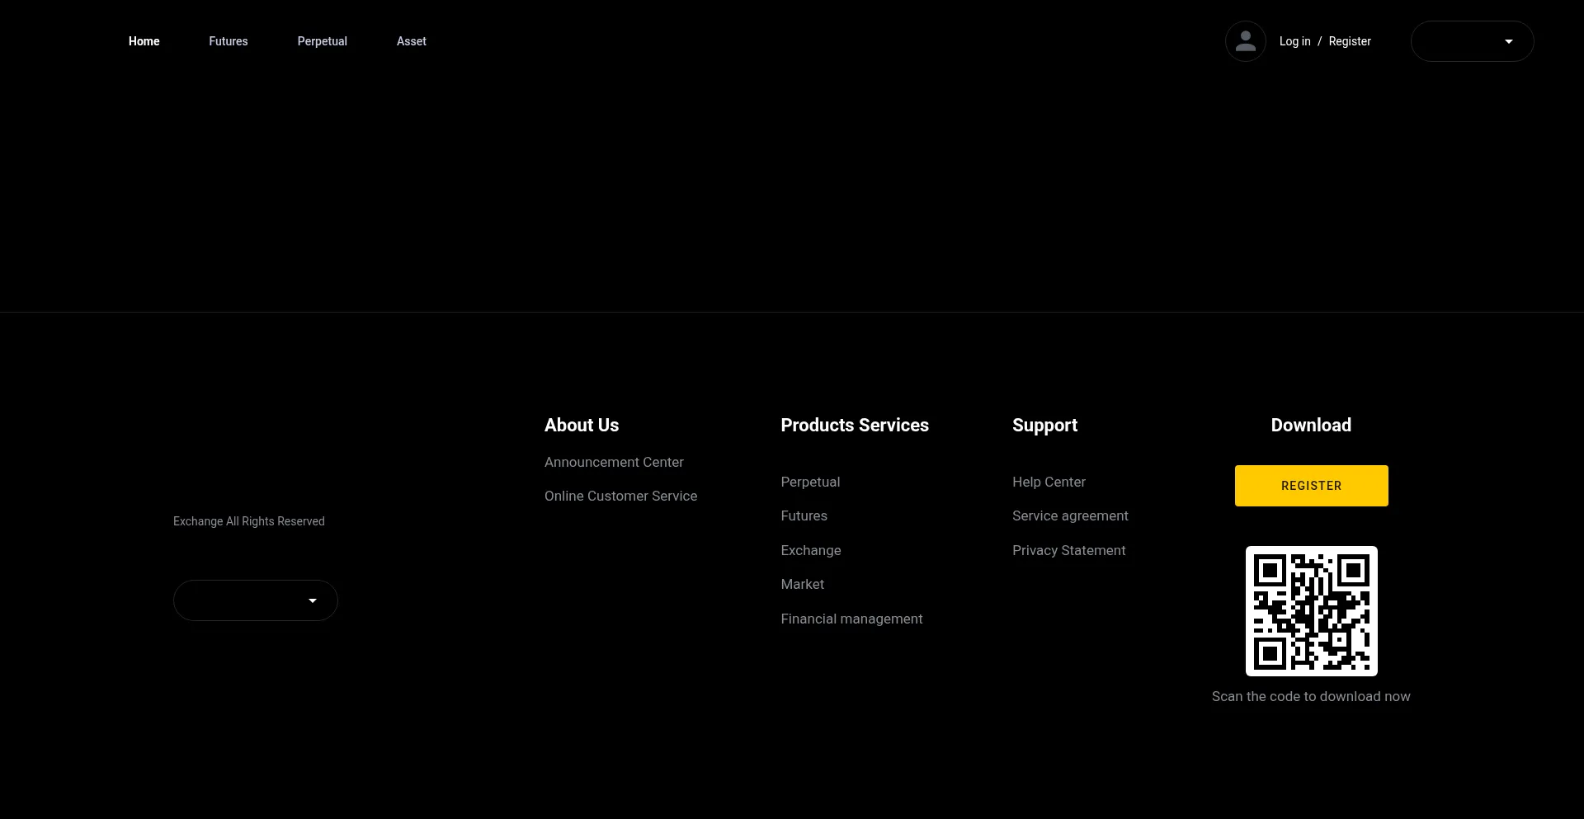Open the Privacy Statement link

(x=1068, y=551)
